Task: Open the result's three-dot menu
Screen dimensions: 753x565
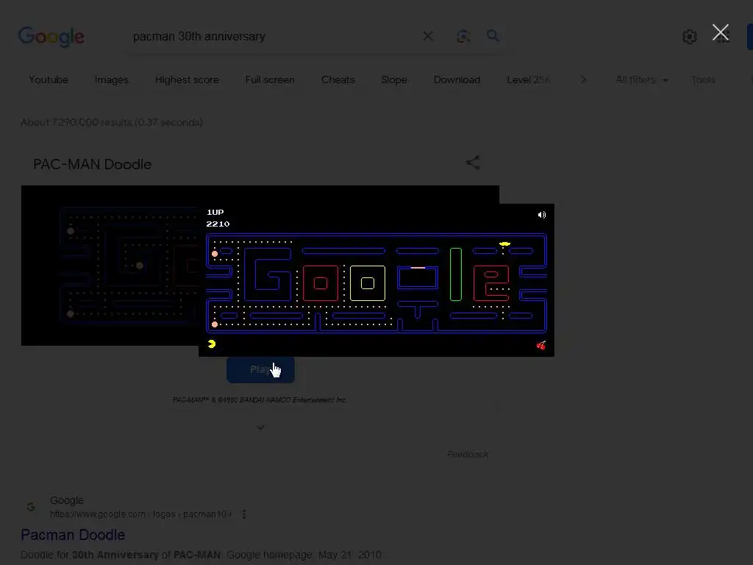Action: 244,514
